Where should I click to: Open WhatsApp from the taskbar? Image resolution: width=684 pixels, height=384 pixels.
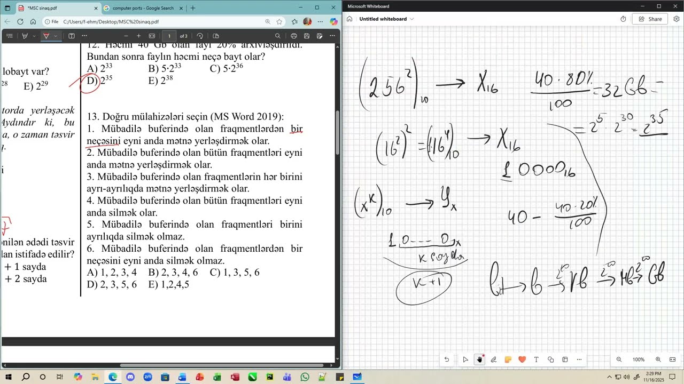(305, 377)
